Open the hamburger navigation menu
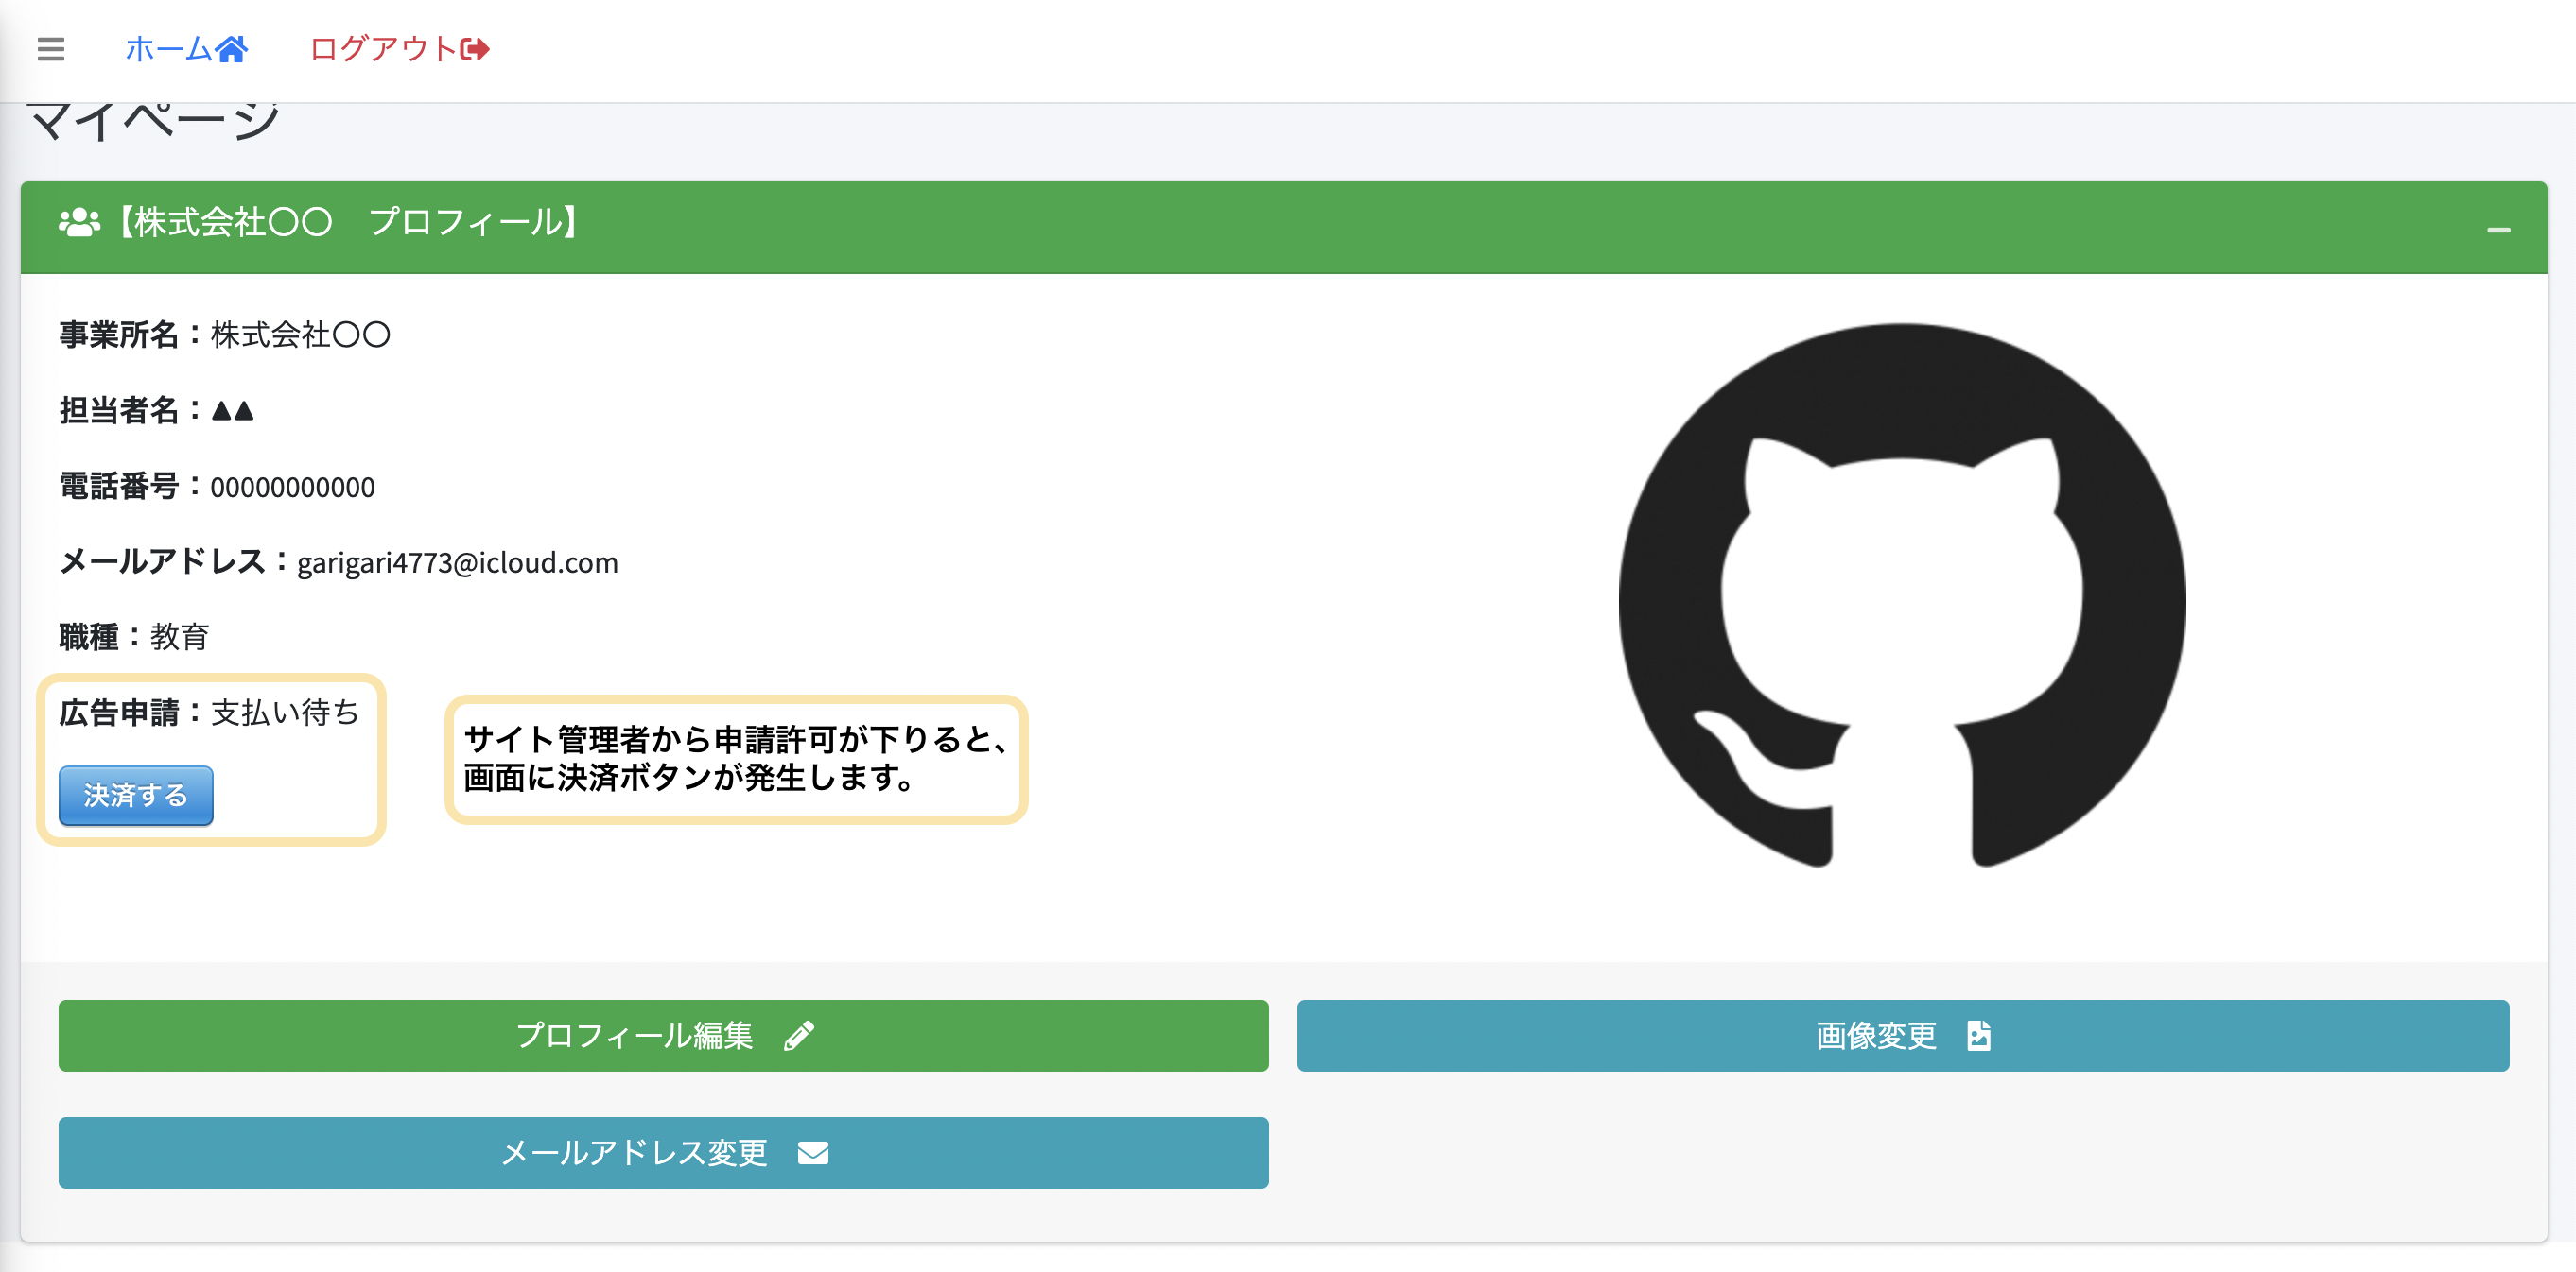Viewport: 2576px width, 1272px height. pos(50,48)
